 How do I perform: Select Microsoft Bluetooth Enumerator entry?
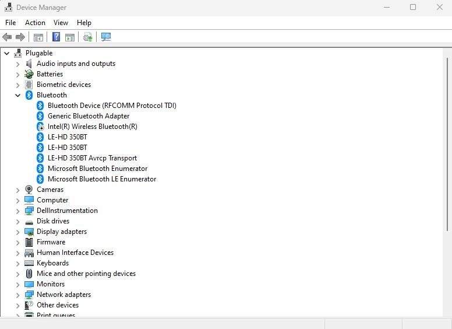(x=97, y=169)
